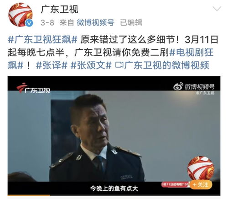228x199 pixels.
Task: Open hashtag #电视剧狂飙#
Action: pos(111,59)
